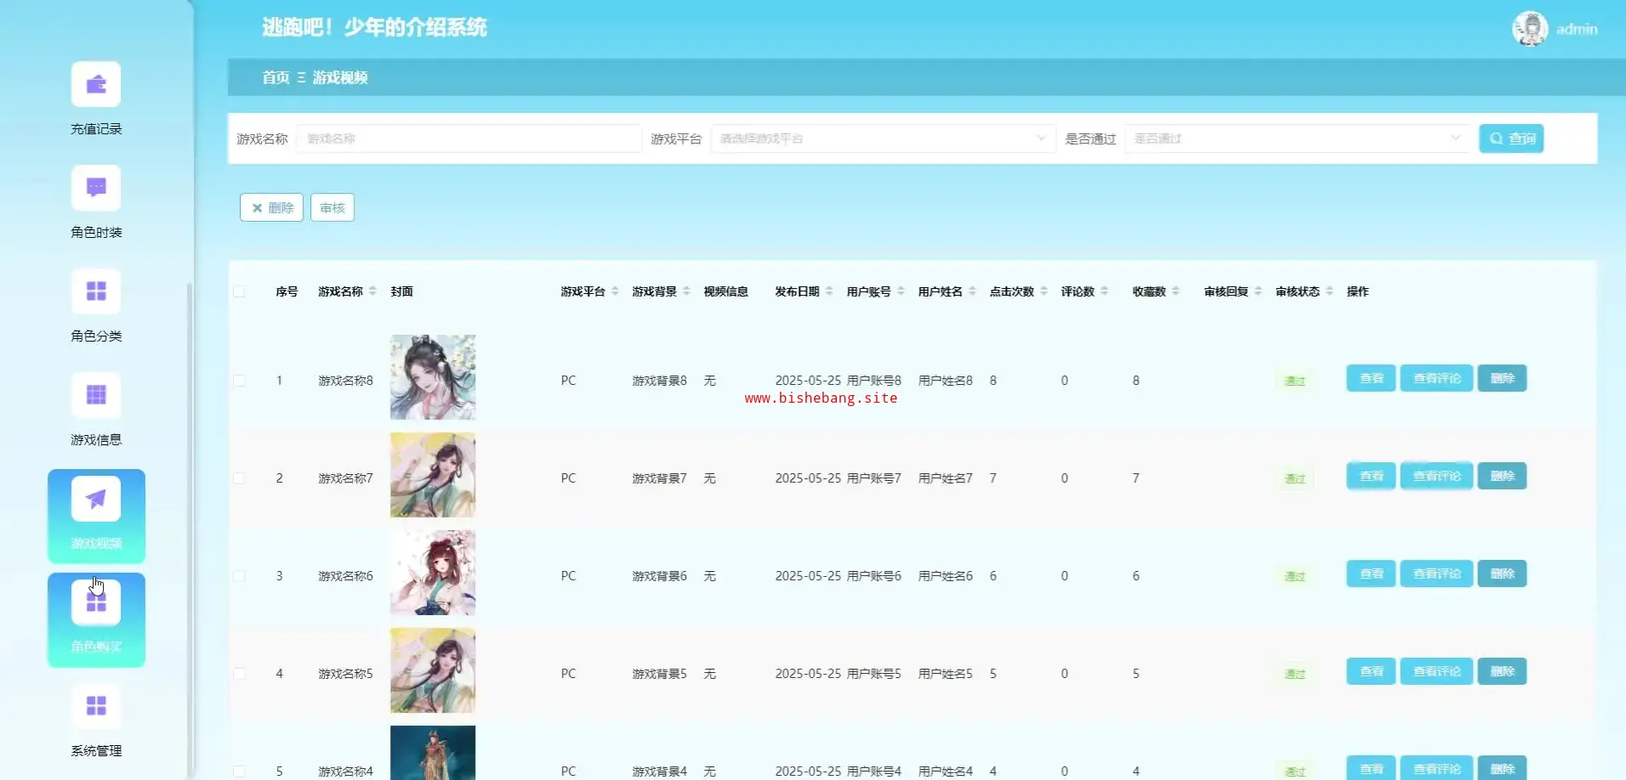View details of 游戏名称6
This screenshot has height=780, width=1626.
1371,574
